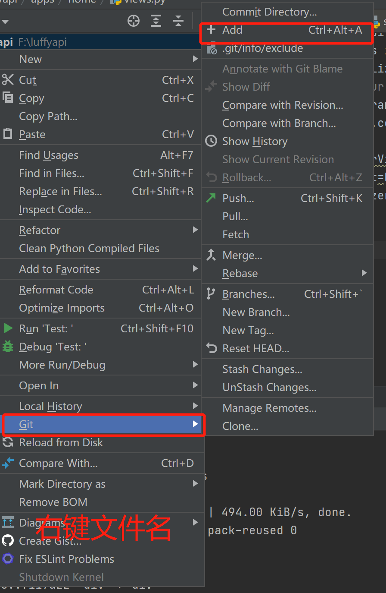Image resolution: width=386 pixels, height=593 pixels.
Task: Click the Collapse All toolbar icon
Action: tap(178, 21)
